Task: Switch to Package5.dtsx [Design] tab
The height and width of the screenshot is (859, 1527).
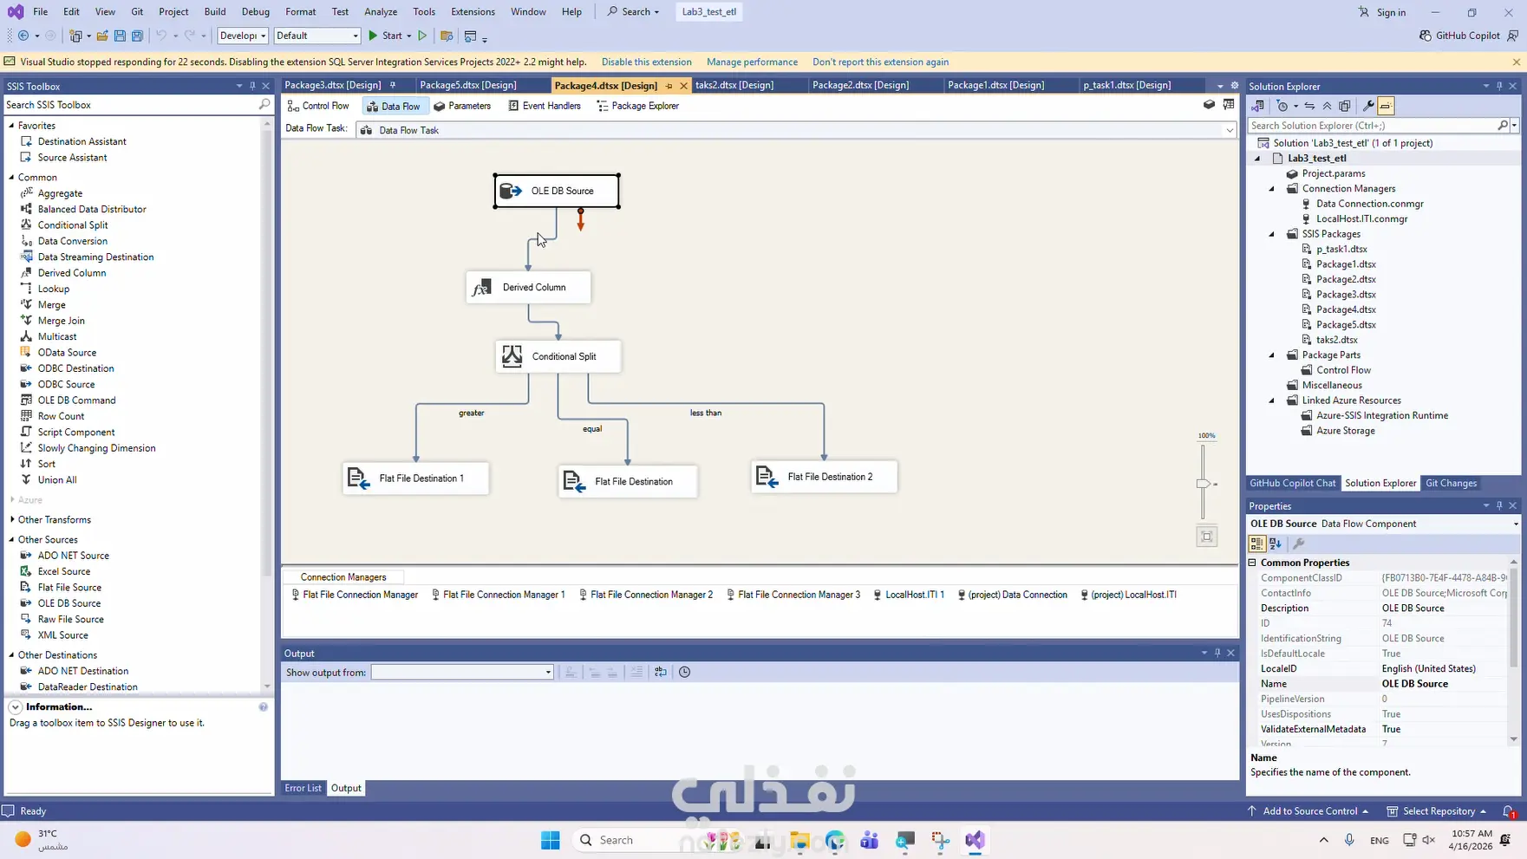Action: click(468, 85)
